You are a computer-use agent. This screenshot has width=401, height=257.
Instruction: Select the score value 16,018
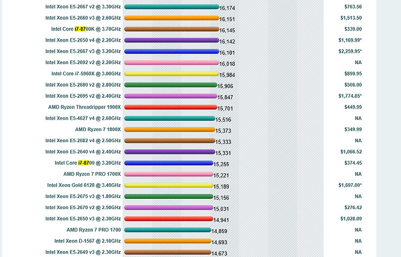pyautogui.click(x=227, y=64)
